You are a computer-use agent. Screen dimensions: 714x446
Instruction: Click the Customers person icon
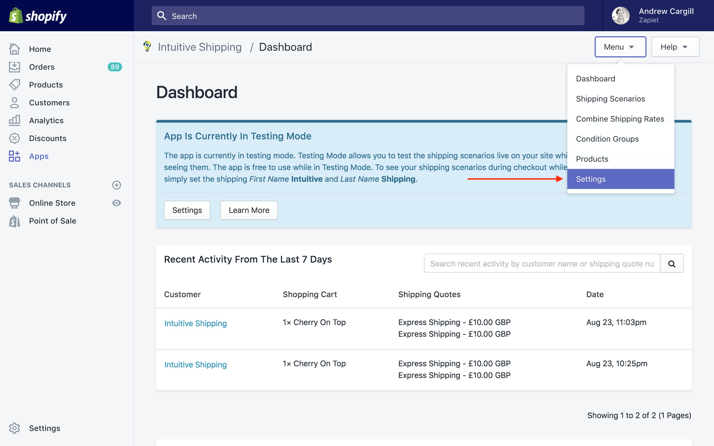(x=15, y=103)
